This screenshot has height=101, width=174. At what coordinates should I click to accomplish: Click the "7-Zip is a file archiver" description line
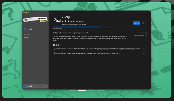[71, 33]
